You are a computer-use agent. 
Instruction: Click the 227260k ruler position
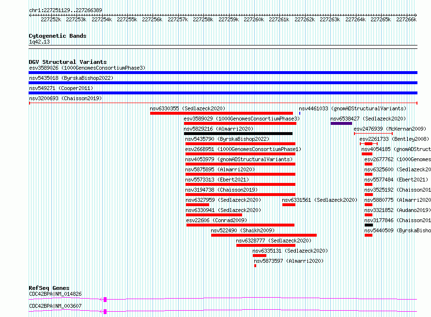pos(254,19)
